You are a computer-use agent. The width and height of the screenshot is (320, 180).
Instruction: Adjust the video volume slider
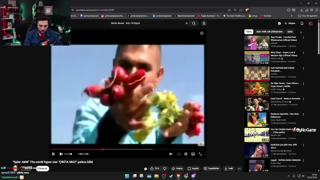pyautogui.click(x=68, y=154)
